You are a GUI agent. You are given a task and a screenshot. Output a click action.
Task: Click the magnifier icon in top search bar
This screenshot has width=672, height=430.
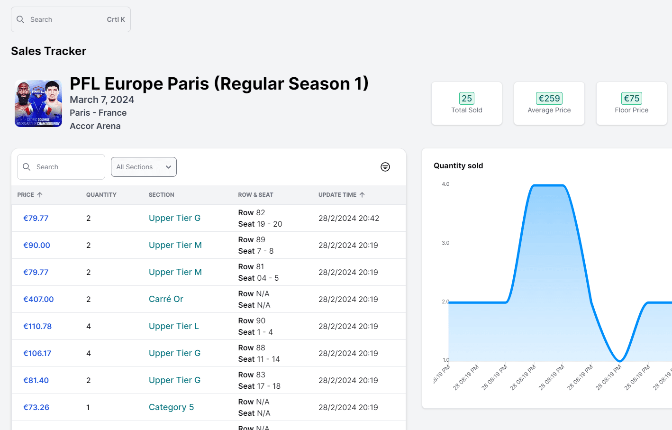(20, 19)
